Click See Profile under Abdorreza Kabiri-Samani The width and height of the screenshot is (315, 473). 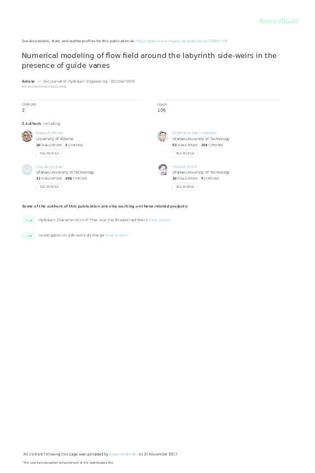pos(185,153)
